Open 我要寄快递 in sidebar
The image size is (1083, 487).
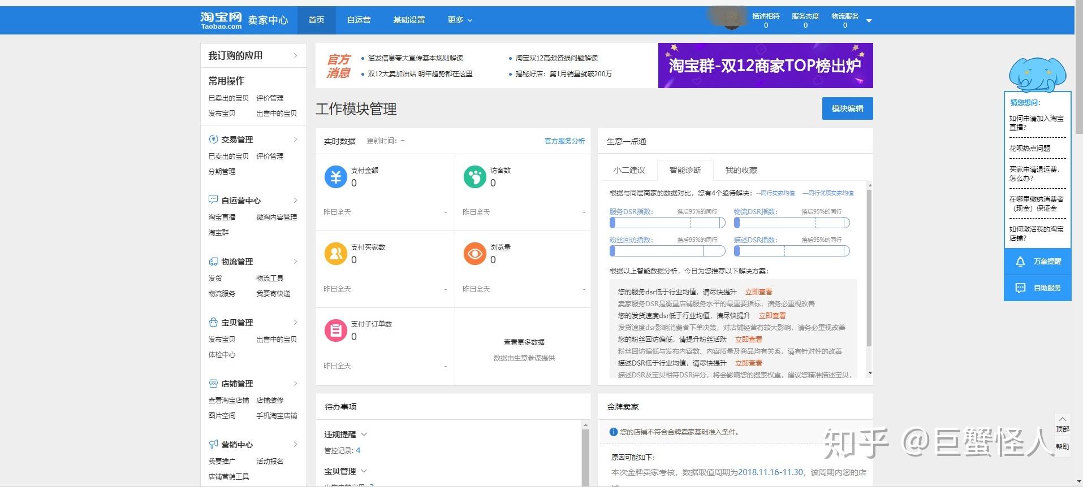coord(273,294)
